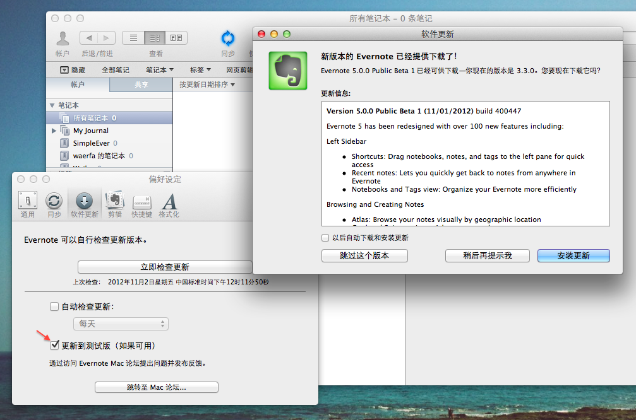Click the 稍后再提示我 button
This screenshot has width=636, height=420.
pos(487,255)
